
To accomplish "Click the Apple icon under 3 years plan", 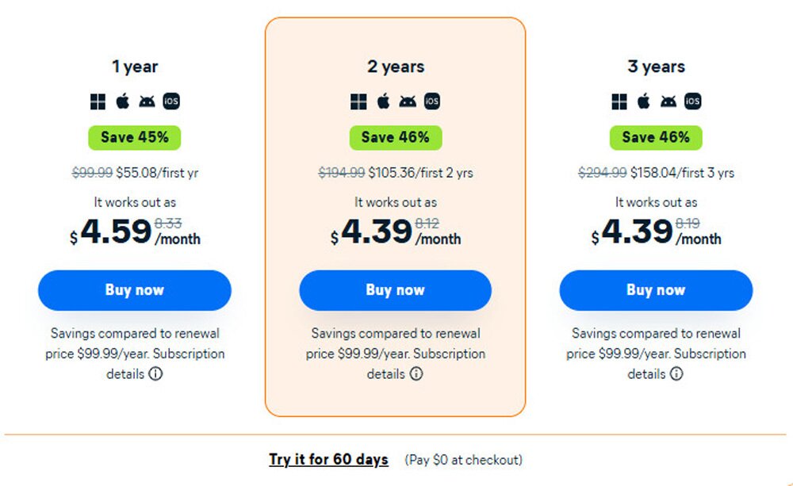I will tap(644, 101).
